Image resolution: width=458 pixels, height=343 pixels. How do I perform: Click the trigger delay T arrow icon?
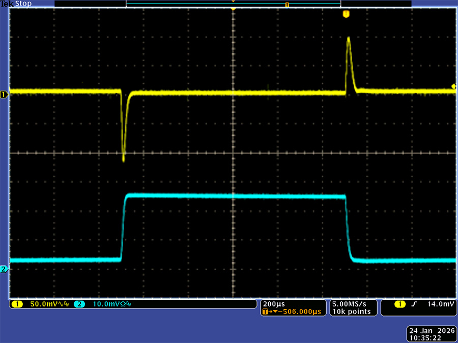tap(269, 312)
